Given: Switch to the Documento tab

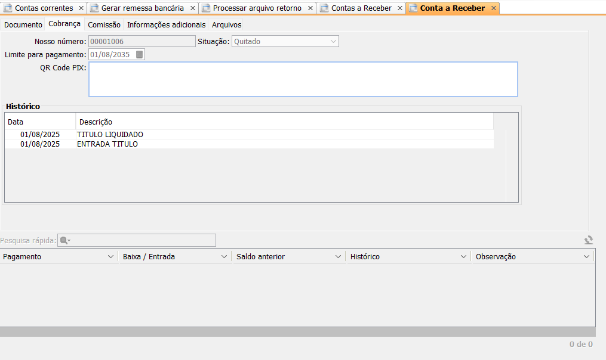Looking at the screenshot, I should coord(23,25).
